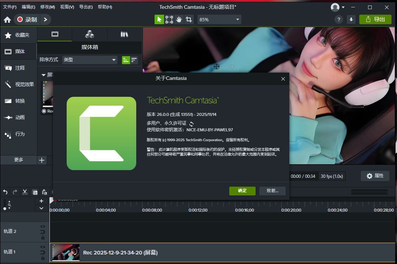Viewport: 397px width, 264px height.
Task: Click the green 导出 button
Action: 375,19
